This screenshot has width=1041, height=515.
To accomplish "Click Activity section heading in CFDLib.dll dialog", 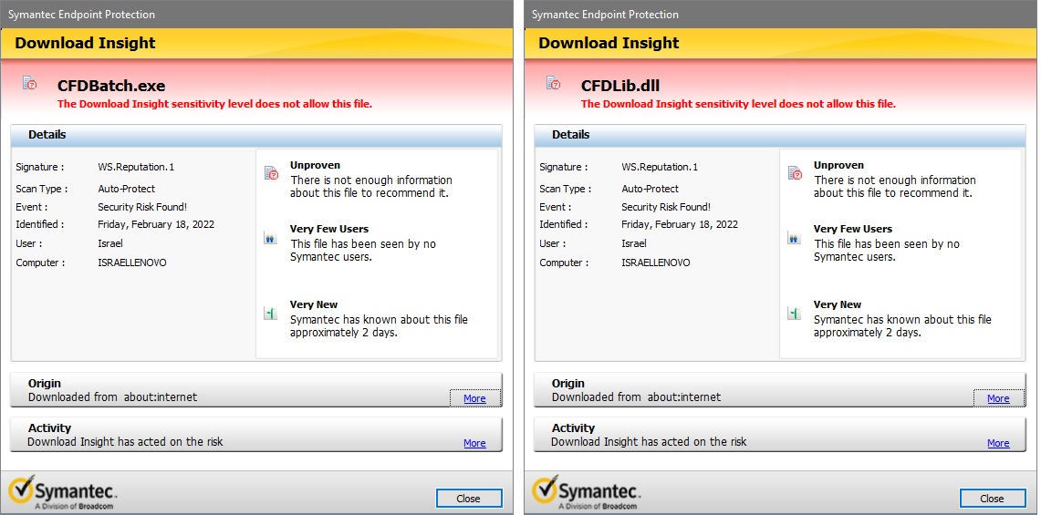I will [574, 428].
